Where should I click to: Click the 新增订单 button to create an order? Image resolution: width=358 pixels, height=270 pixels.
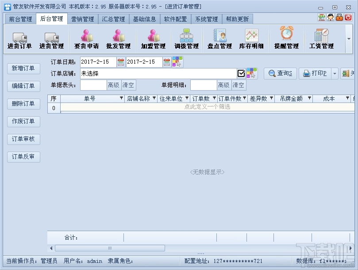point(23,69)
